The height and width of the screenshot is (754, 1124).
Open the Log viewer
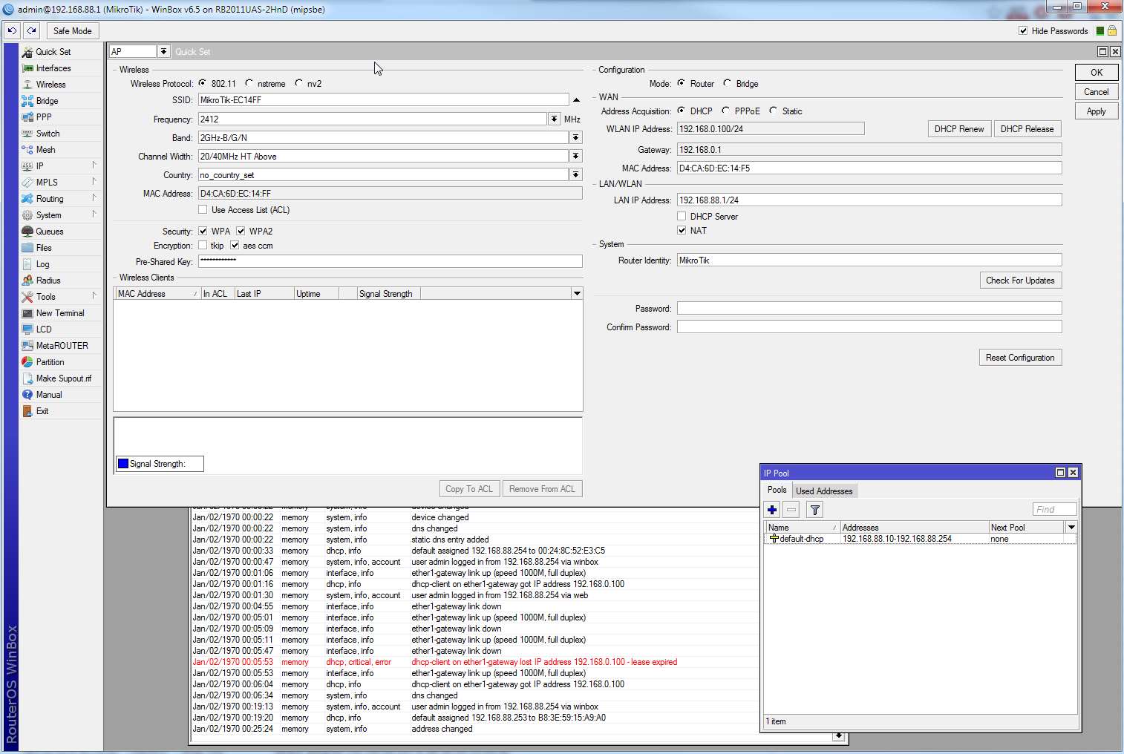(x=41, y=263)
